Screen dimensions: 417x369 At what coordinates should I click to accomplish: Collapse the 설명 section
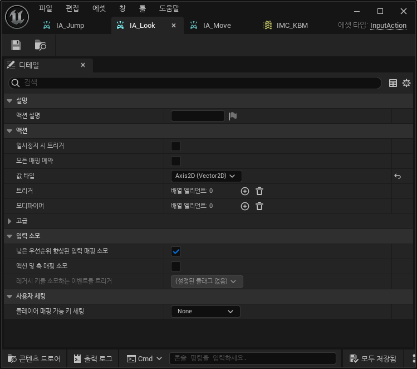pyautogui.click(x=9, y=101)
